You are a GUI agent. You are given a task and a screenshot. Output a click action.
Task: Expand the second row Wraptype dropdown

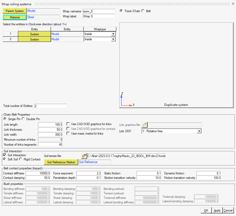113,39
